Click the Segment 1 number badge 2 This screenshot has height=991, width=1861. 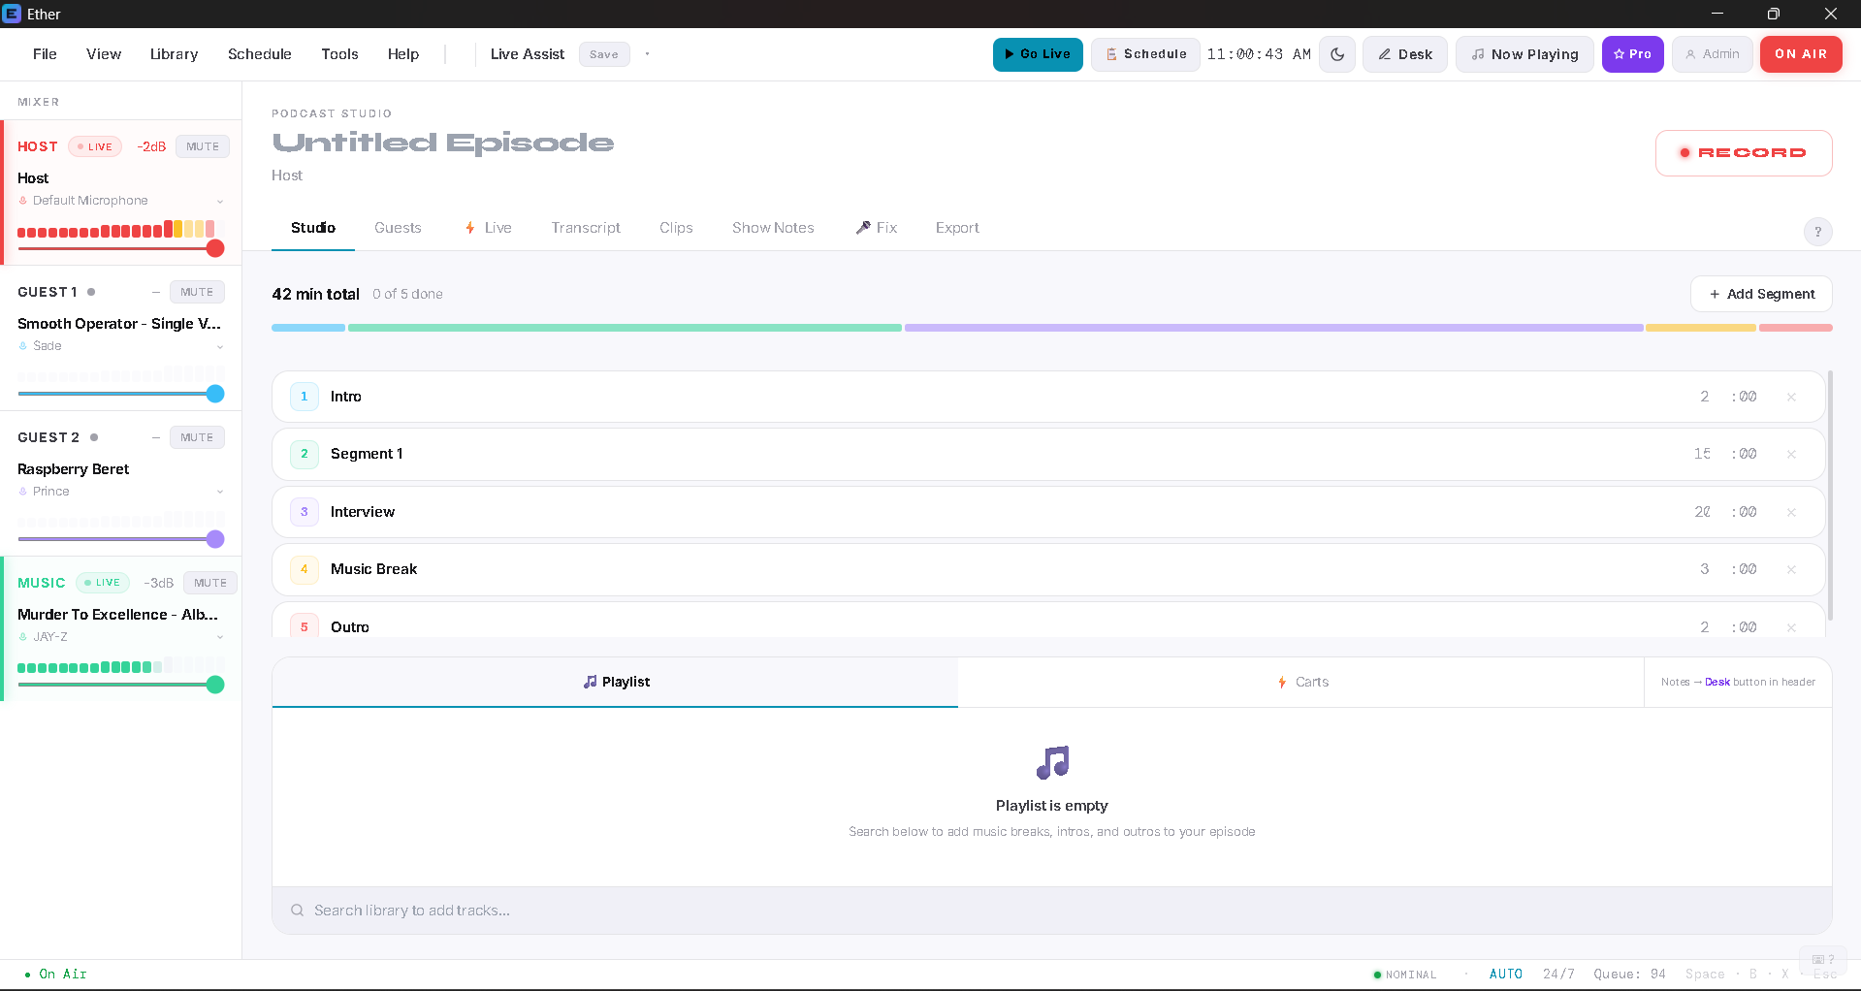305,454
